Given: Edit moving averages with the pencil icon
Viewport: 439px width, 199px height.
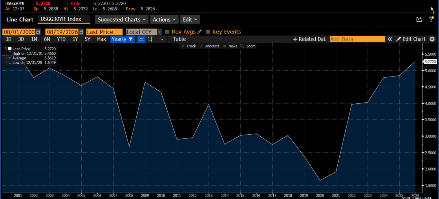Looking at the screenshot, I should pos(200,32).
